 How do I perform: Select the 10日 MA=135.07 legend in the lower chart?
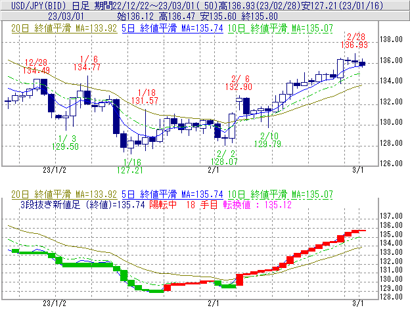tap(281, 194)
